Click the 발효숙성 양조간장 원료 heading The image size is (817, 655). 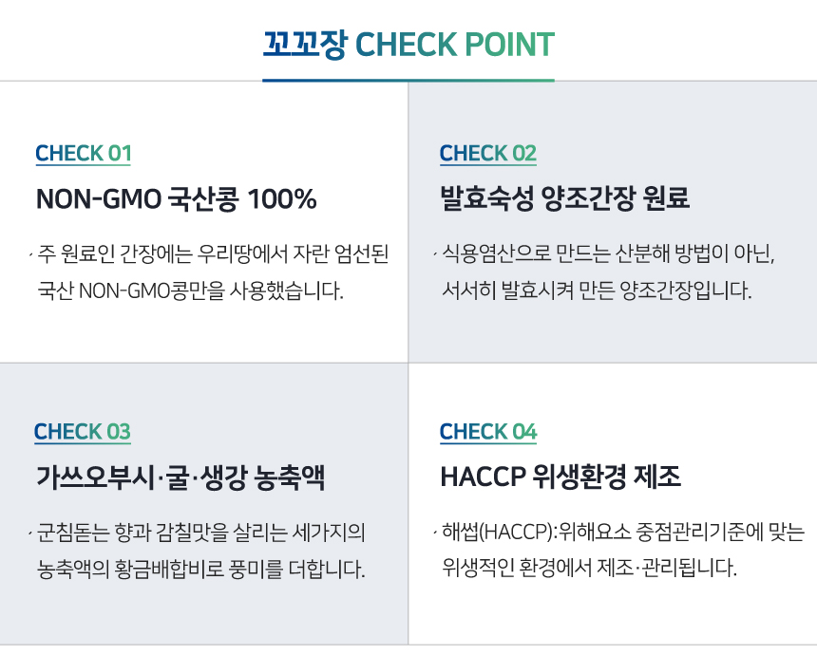[564, 199]
